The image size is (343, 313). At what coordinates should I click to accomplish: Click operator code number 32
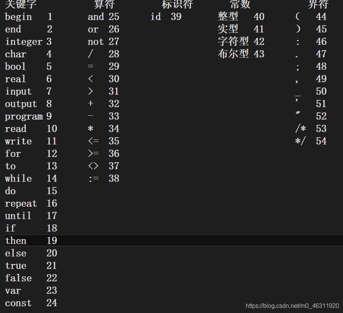click(x=114, y=104)
